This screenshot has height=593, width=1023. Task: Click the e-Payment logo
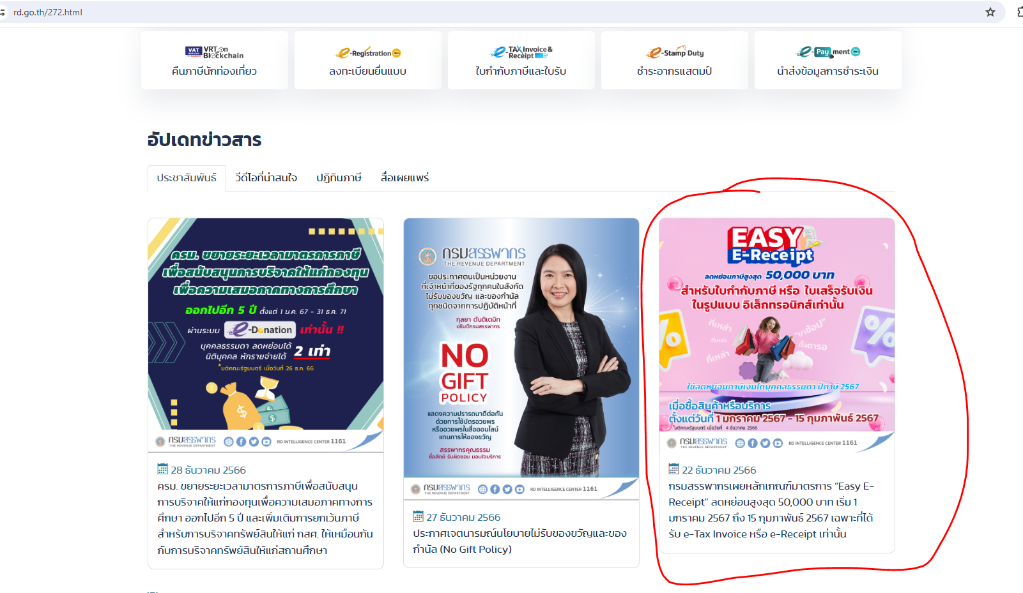[x=827, y=52]
